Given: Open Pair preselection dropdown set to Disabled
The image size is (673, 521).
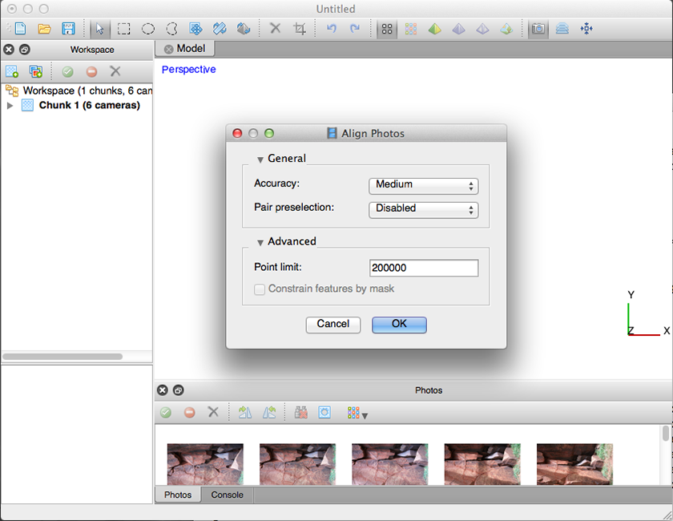Looking at the screenshot, I should (x=423, y=209).
